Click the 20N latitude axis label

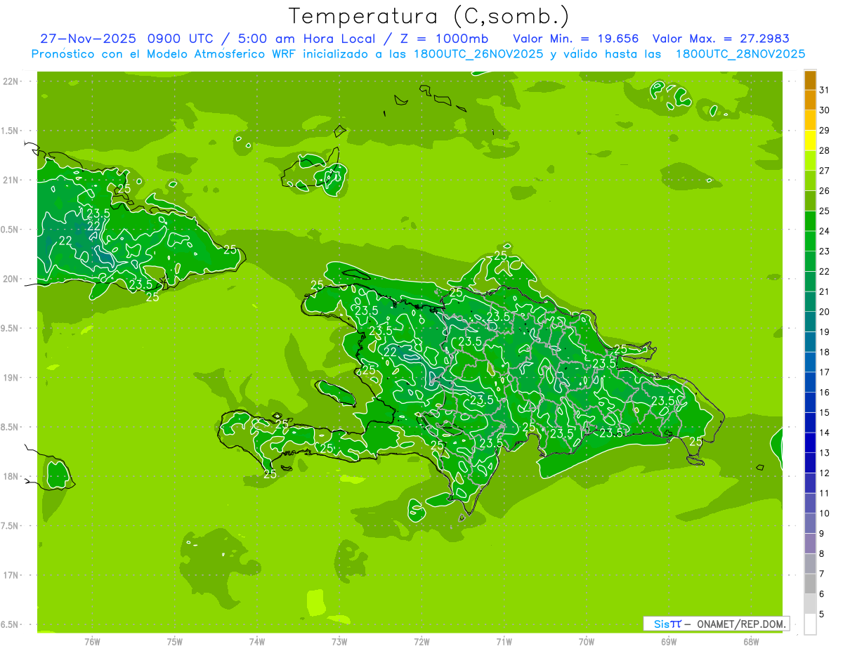click(12, 279)
